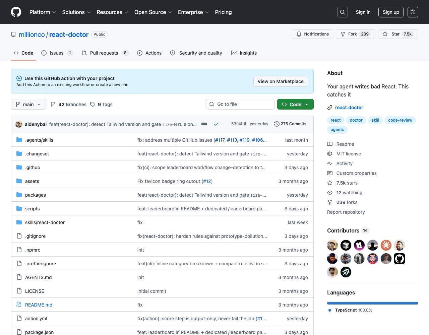Open the LICENSE file
This screenshot has height=335, width=429.
35,291
